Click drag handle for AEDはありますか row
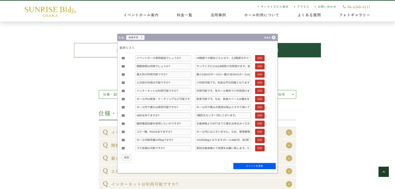This screenshot has width=395, height=189. [x=123, y=115]
